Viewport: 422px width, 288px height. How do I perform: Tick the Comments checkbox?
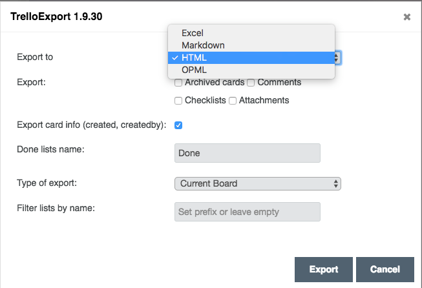[260, 83]
